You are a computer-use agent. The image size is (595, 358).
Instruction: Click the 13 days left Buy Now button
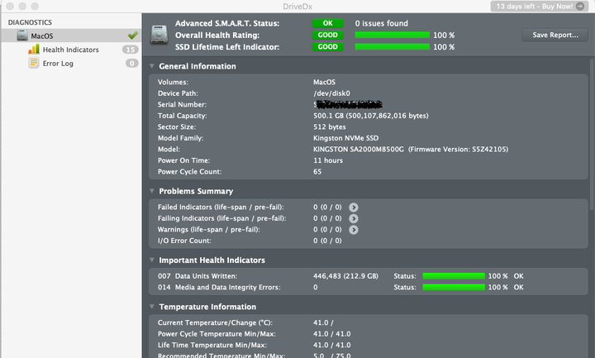pyautogui.click(x=538, y=6)
